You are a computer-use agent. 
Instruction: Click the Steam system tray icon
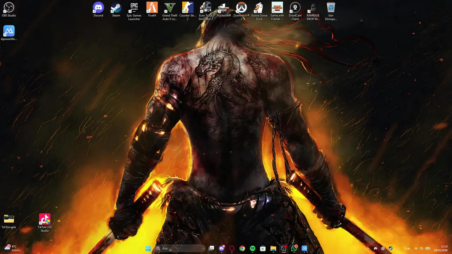391,248
